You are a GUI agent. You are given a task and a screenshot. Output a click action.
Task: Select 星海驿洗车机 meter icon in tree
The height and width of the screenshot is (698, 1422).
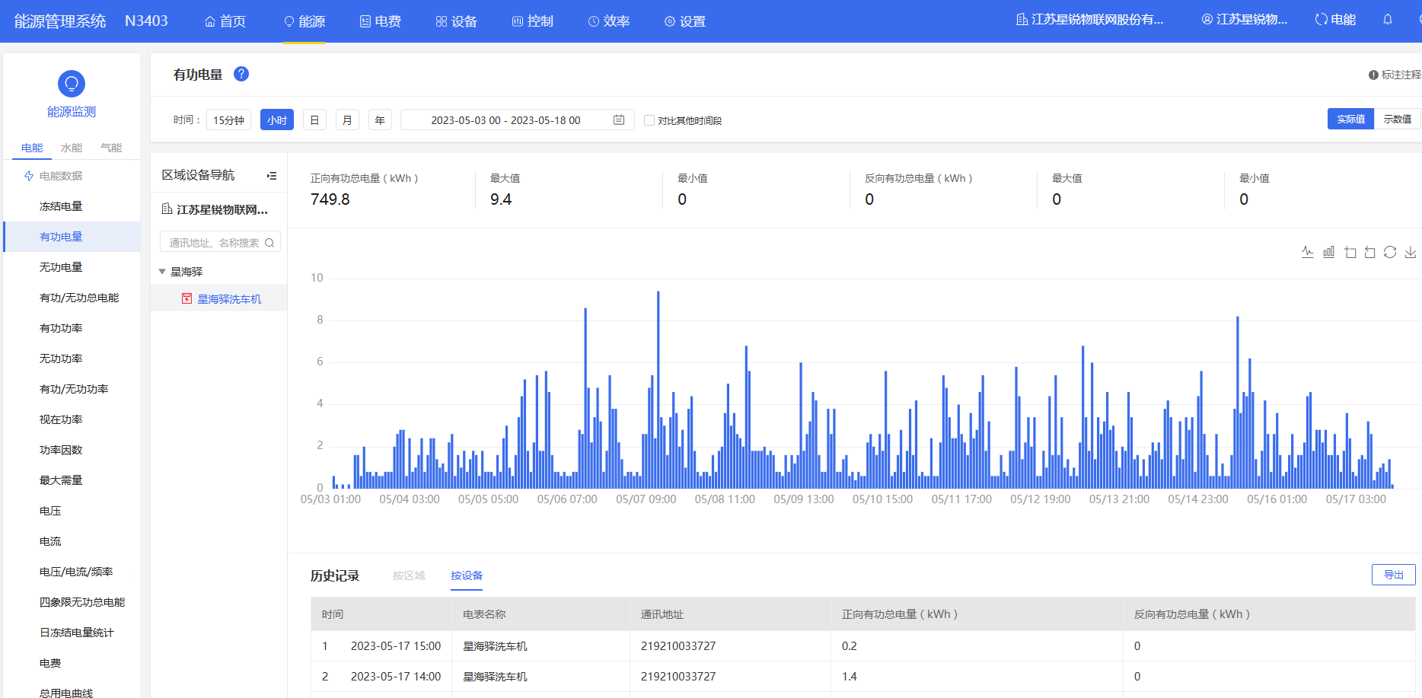point(187,298)
